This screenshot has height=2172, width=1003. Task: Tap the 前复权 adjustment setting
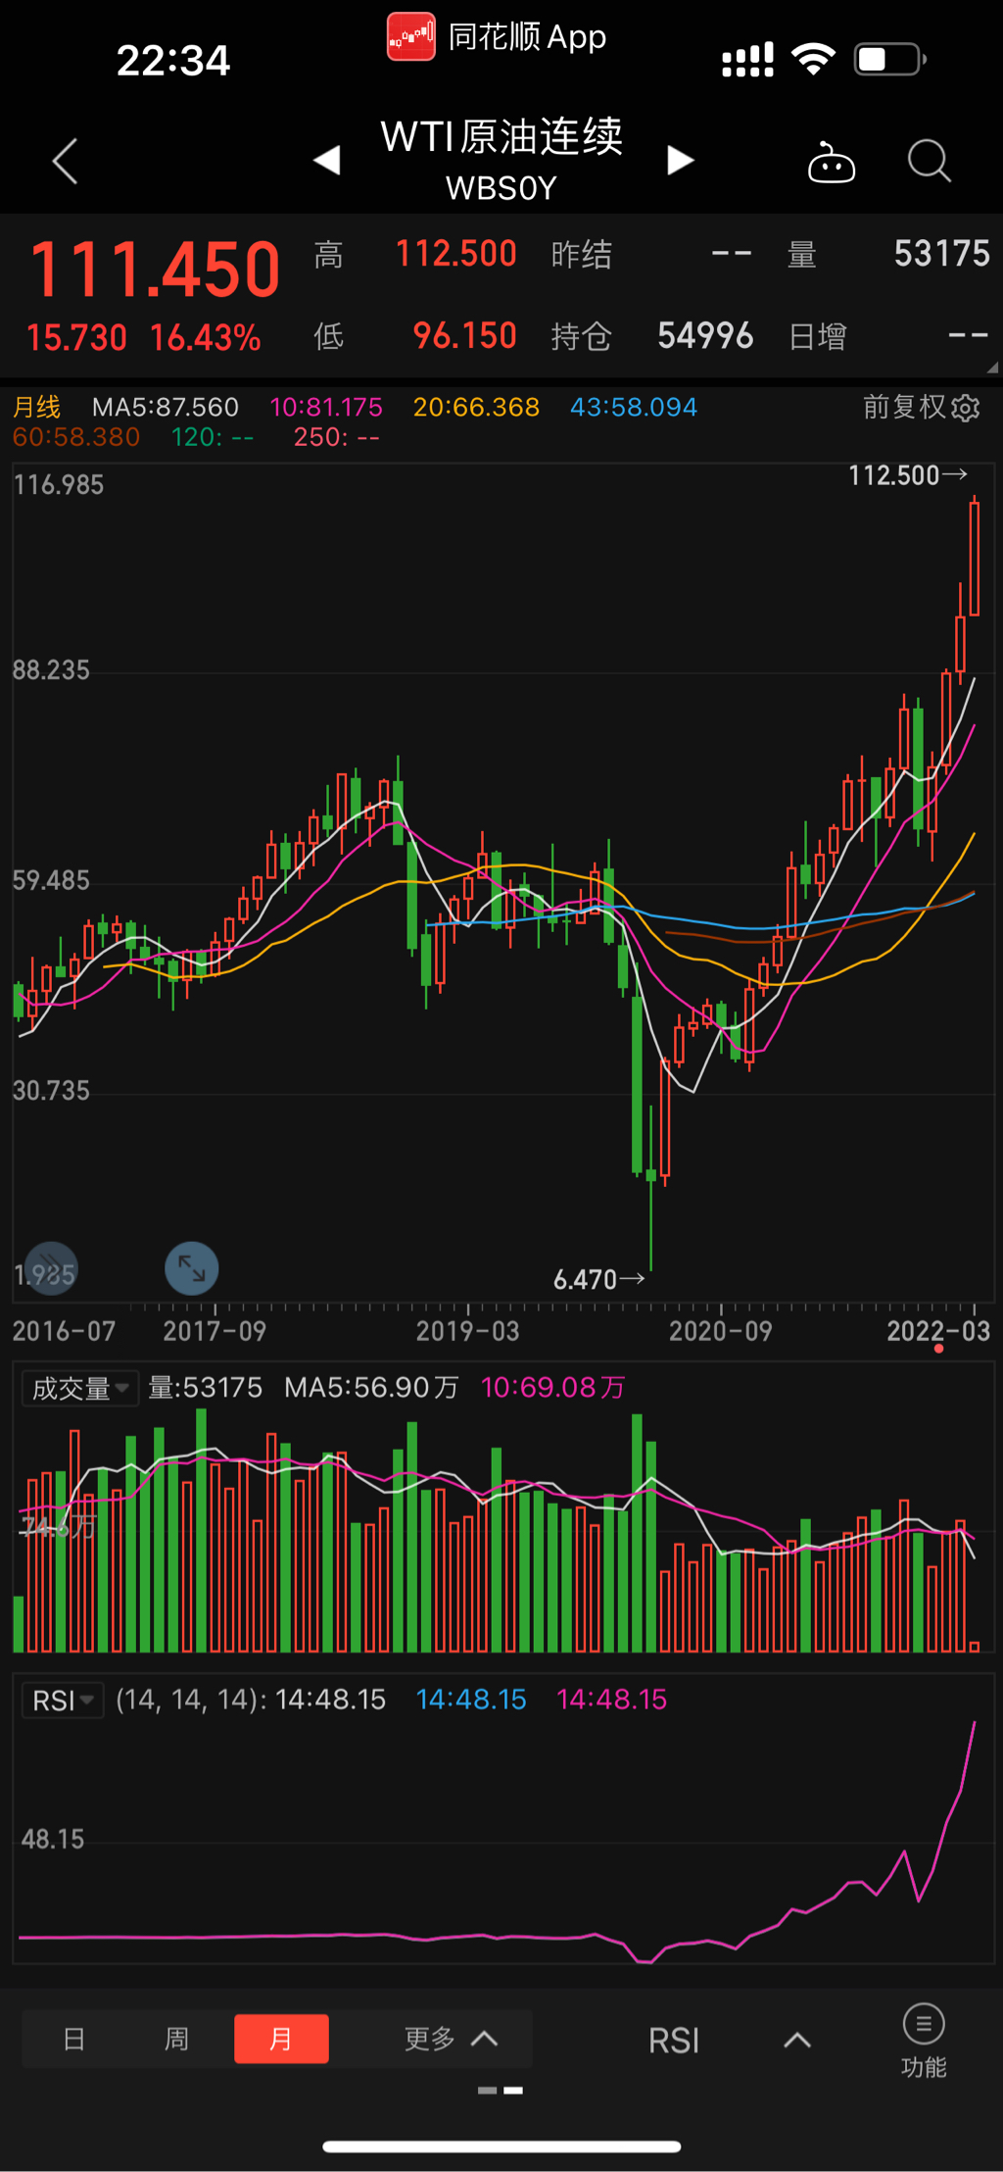click(904, 407)
